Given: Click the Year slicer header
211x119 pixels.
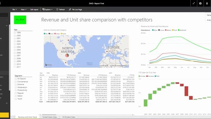Looking at the screenshot, I should click(15, 29).
